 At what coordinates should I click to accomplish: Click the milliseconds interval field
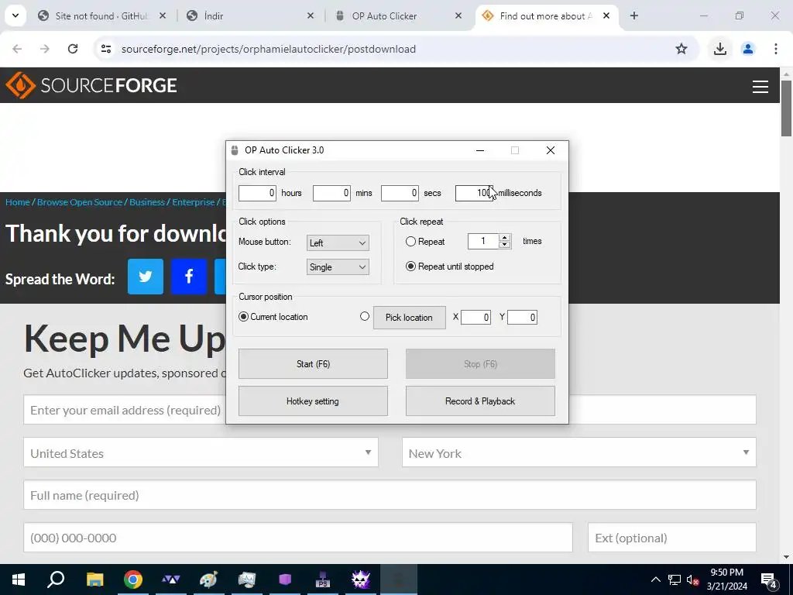pyautogui.click(x=474, y=193)
